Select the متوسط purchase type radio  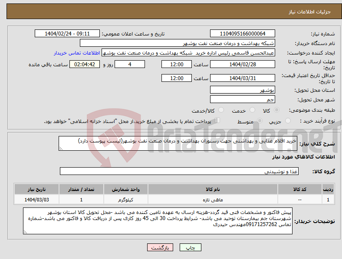(x=260, y=120)
